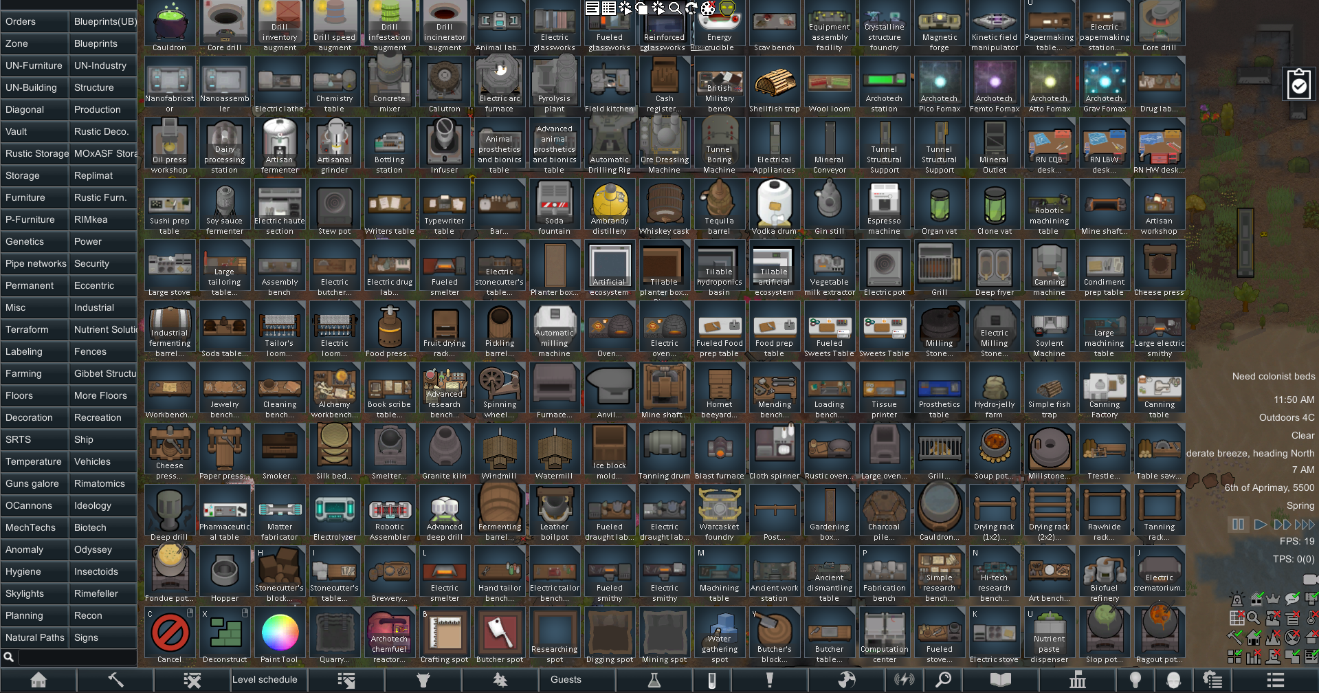The height and width of the screenshot is (693, 1319).
Task: Open the Wildlife tab pine trees icon
Action: [x=500, y=680]
